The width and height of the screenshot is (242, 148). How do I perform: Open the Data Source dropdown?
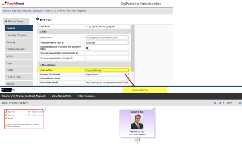pyautogui.click(x=107, y=38)
